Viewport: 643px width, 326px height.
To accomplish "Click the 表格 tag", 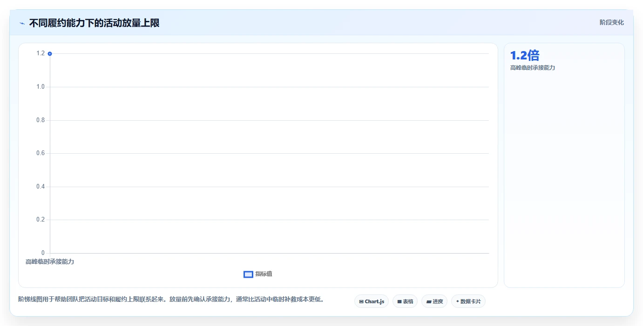I will click(x=405, y=301).
